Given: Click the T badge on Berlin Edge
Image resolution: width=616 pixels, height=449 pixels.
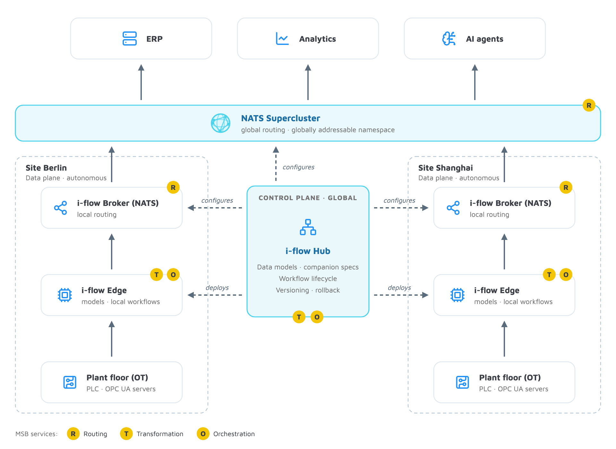Looking at the screenshot, I should 157,275.
